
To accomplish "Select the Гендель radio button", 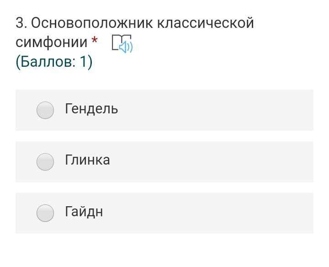I will [45, 110].
